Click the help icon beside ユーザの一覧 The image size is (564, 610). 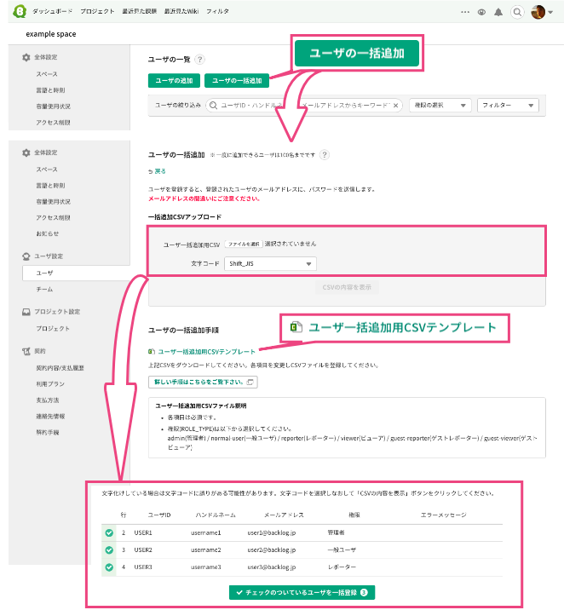pos(199,60)
